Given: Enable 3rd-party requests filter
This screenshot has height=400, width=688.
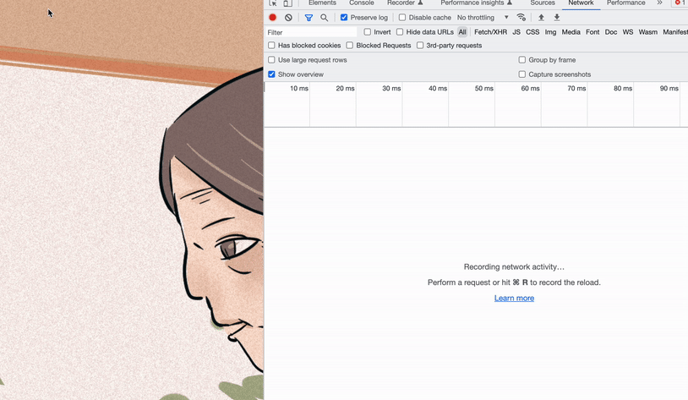Looking at the screenshot, I should point(420,45).
